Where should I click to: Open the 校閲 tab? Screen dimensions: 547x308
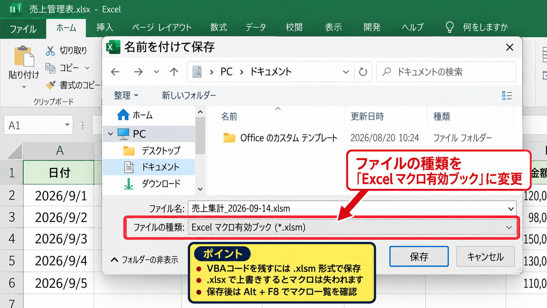(x=294, y=27)
